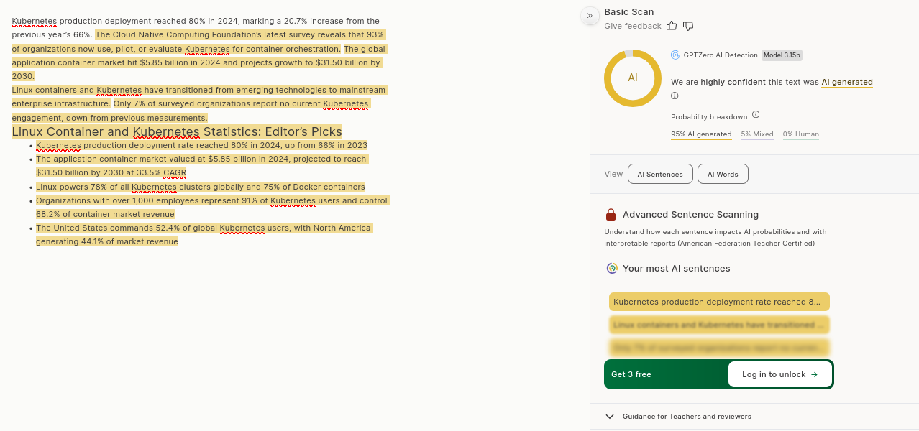Image resolution: width=919 pixels, height=431 pixels.
Task: Toggle the AI Words view
Action: click(x=723, y=174)
